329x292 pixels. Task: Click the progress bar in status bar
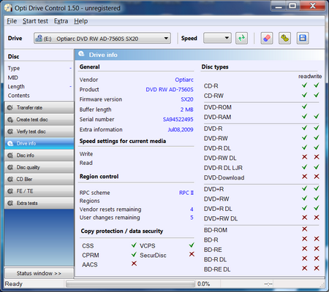click(x=130, y=284)
